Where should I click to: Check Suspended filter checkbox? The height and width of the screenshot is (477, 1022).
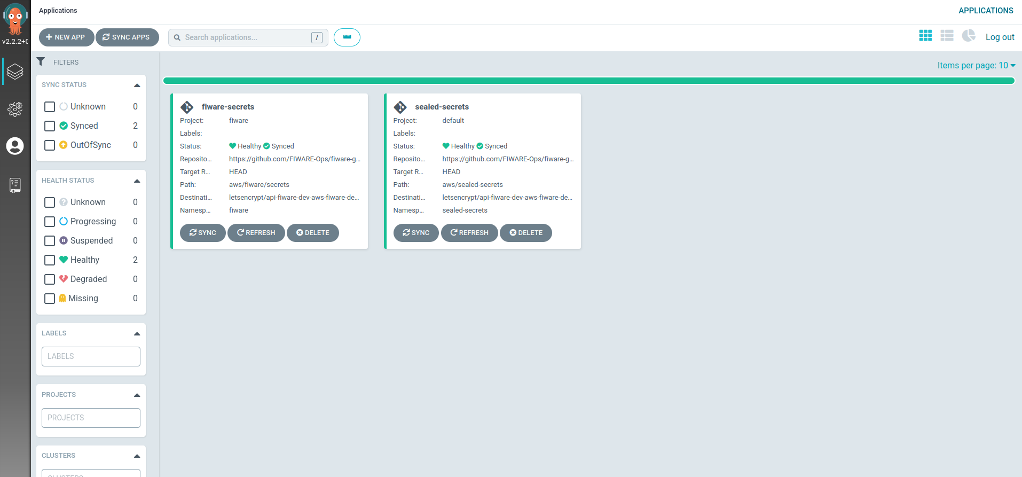click(x=50, y=241)
